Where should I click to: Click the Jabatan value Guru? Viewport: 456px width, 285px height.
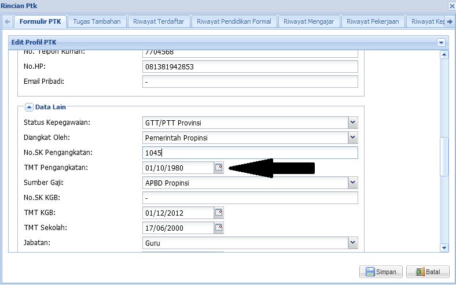click(153, 243)
